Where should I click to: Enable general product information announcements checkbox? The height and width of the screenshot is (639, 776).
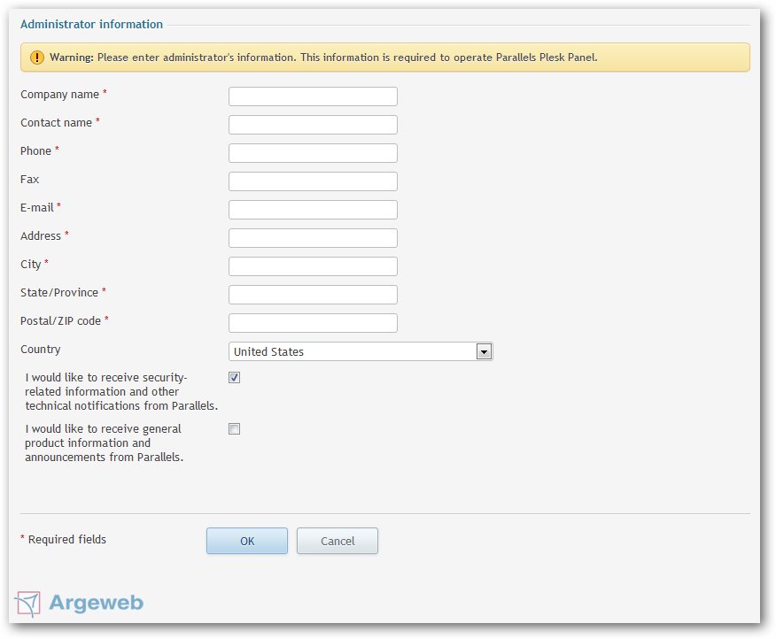(234, 428)
